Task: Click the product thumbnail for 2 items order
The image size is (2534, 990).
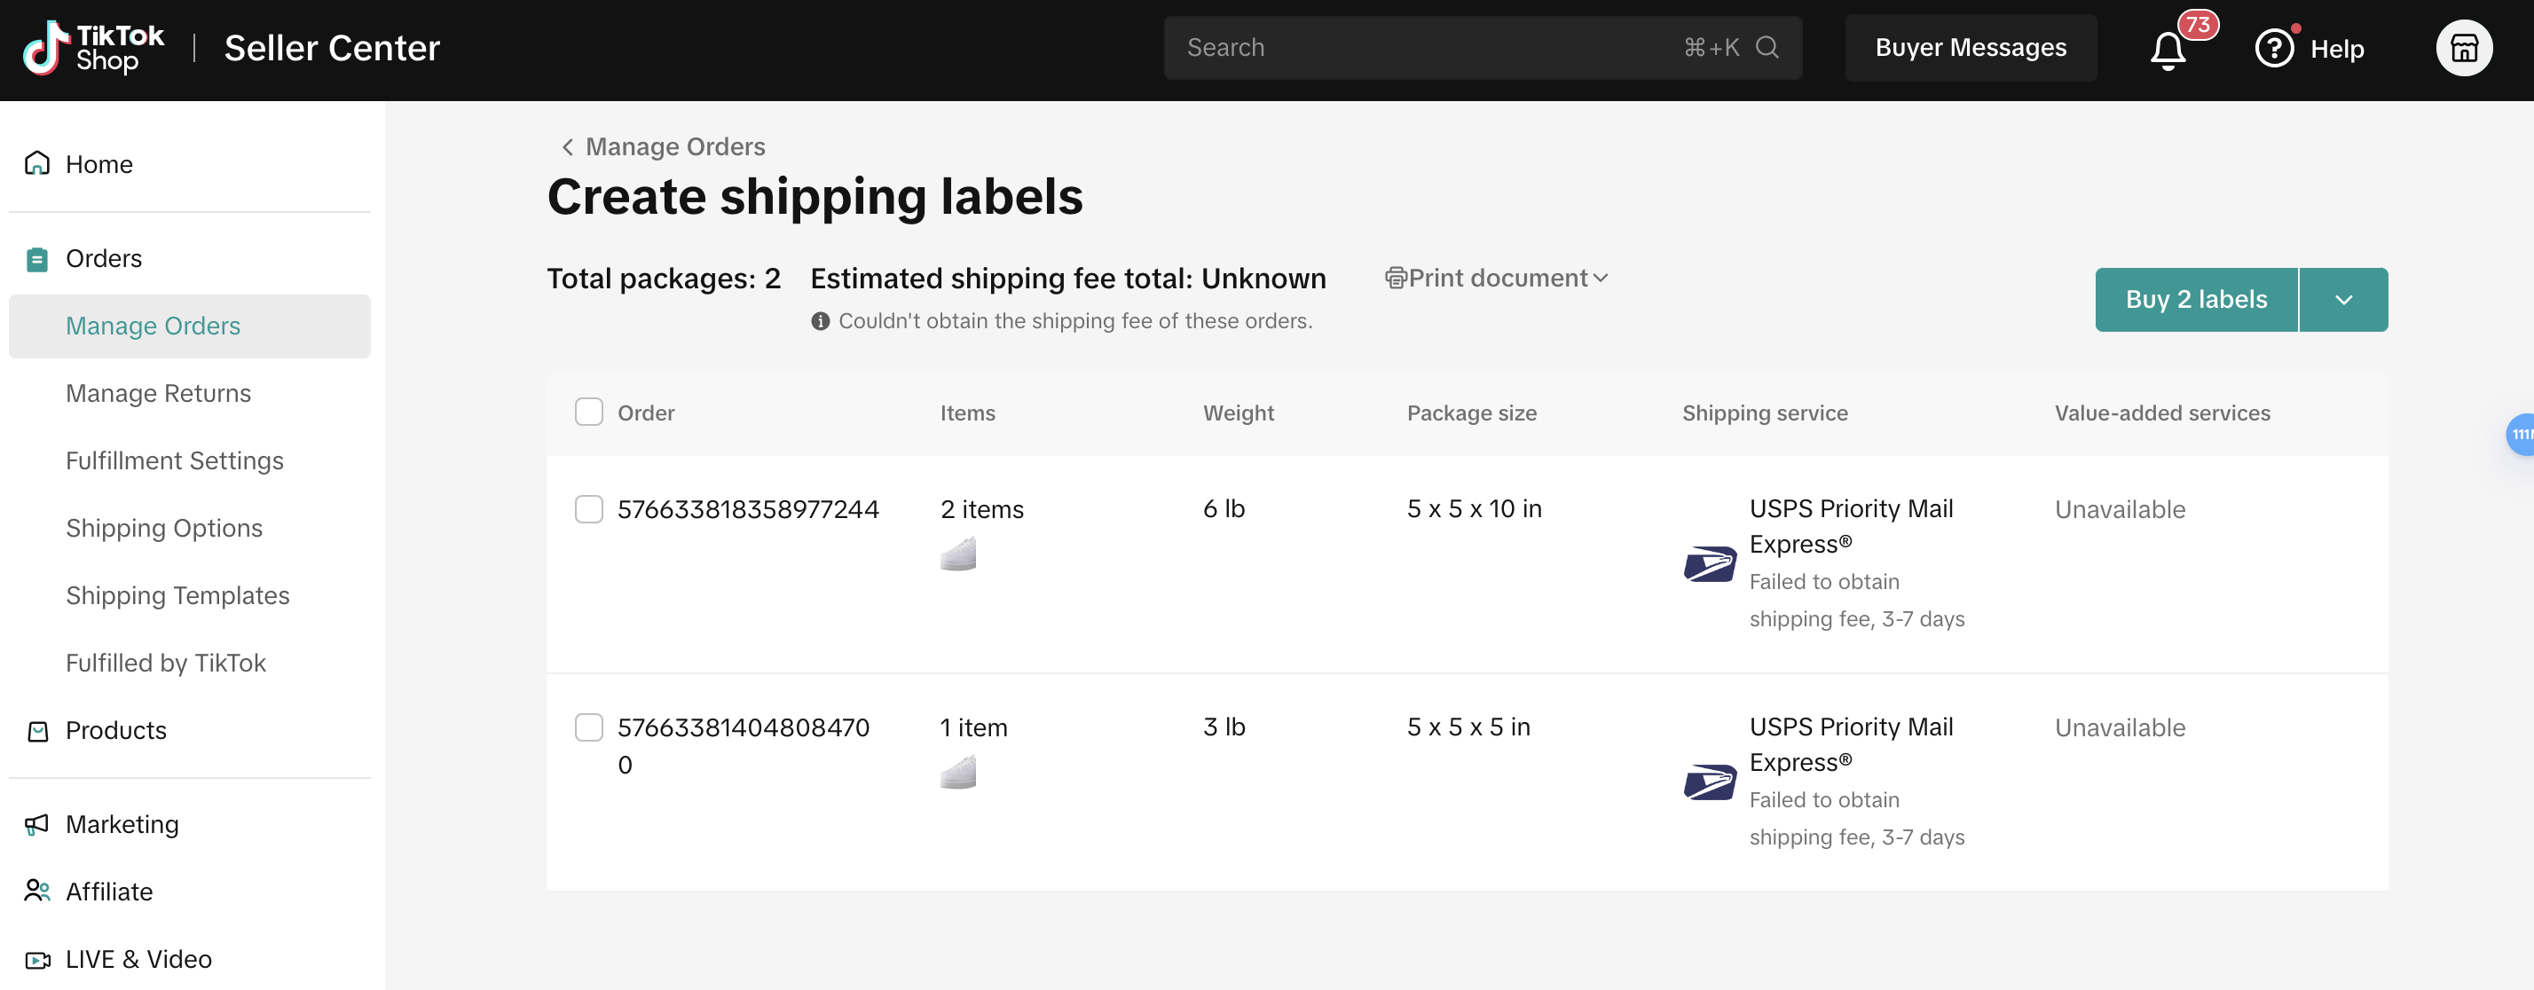Action: pyautogui.click(x=957, y=554)
